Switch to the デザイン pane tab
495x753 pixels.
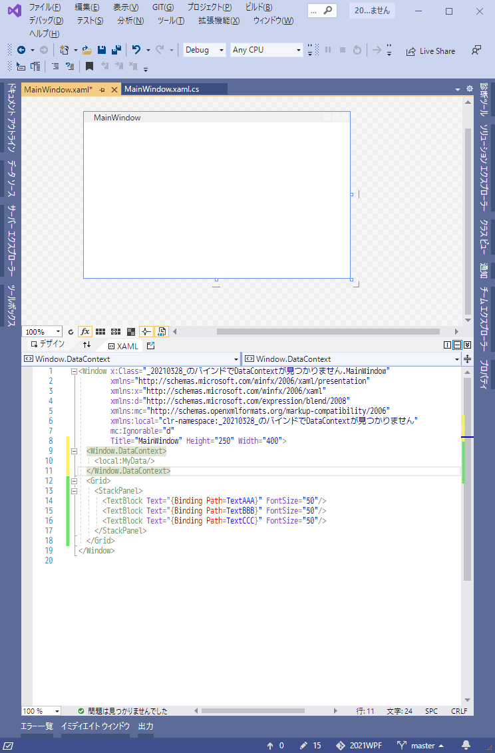tap(47, 344)
